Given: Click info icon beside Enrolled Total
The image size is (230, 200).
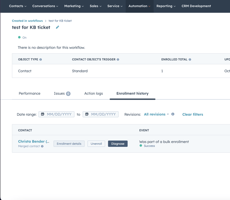Looking at the screenshot, I should tap(190, 60).
